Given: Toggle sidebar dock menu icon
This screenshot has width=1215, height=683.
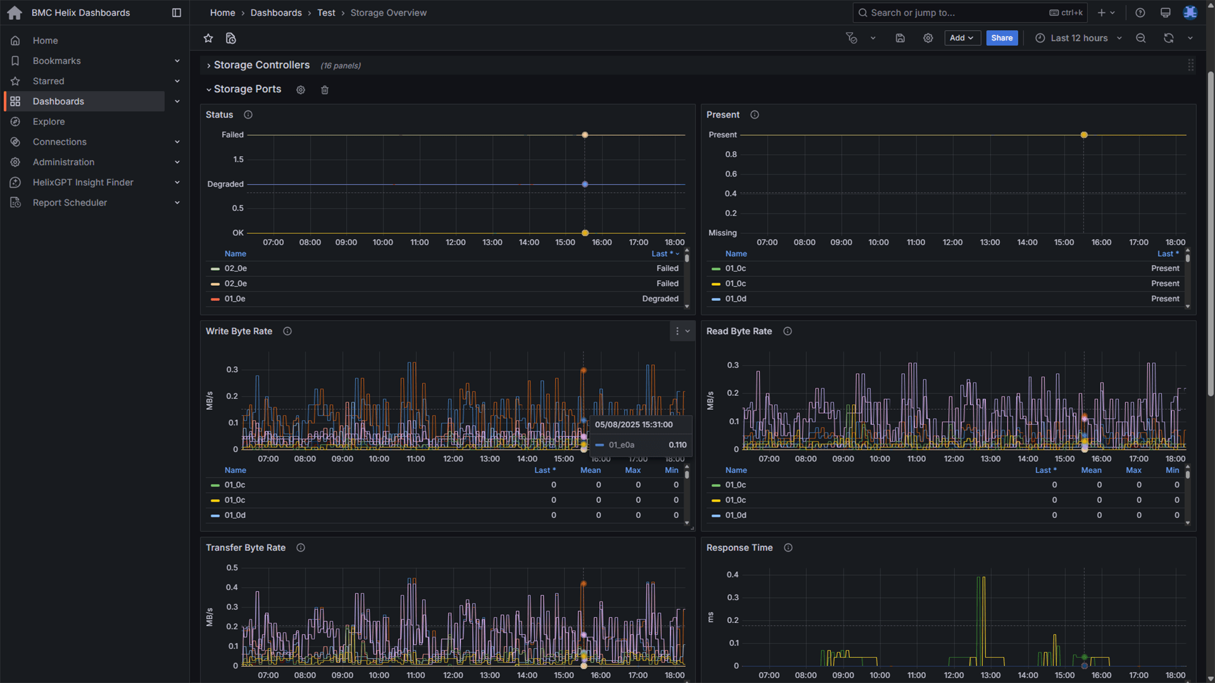Looking at the screenshot, I should click(177, 13).
